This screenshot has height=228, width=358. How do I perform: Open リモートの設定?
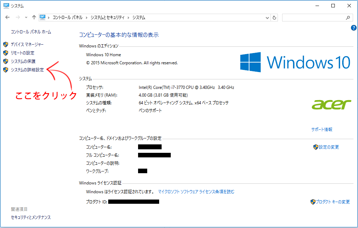pyautogui.click(x=22, y=53)
